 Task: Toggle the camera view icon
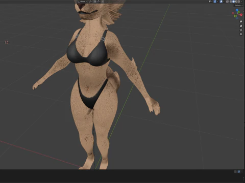pos(241,30)
